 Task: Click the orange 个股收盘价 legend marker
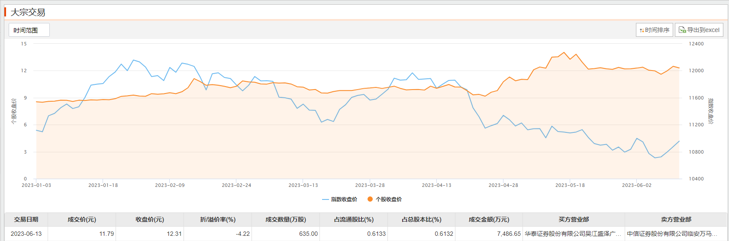[x=370, y=199]
